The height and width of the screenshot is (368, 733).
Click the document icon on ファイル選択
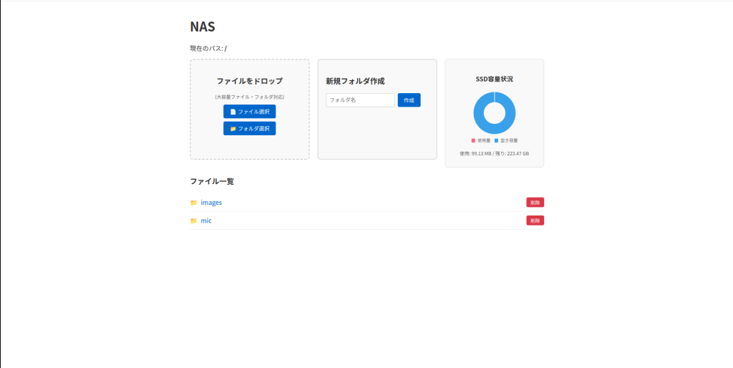point(233,112)
